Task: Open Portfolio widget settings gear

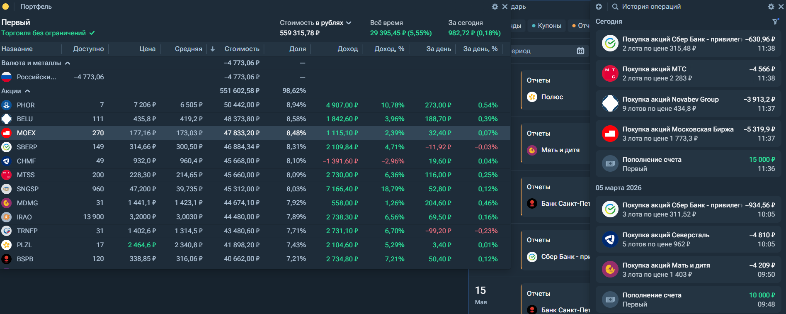Action: [495, 7]
